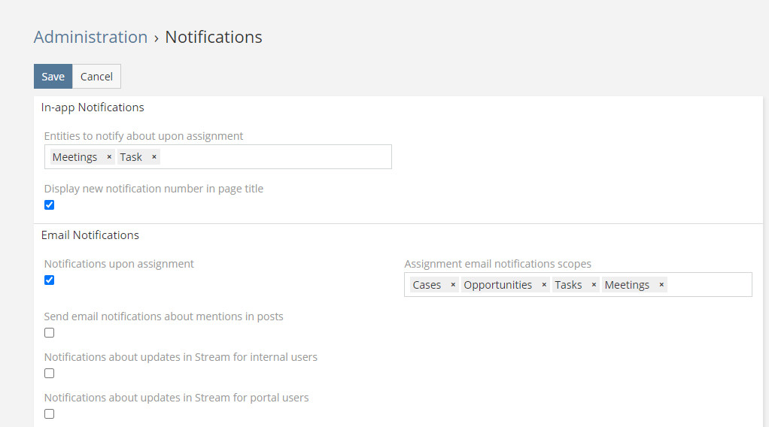Screen dimensions: 769x427
Task: Uncheck display notification number in page title
Action: [50, 205]
